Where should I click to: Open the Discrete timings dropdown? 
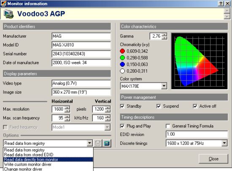(224, 143)
